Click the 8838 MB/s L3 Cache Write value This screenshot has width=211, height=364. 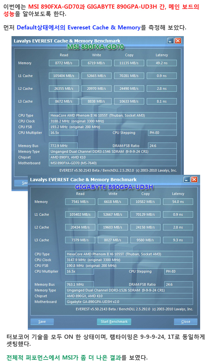click(x=96, y=101)
